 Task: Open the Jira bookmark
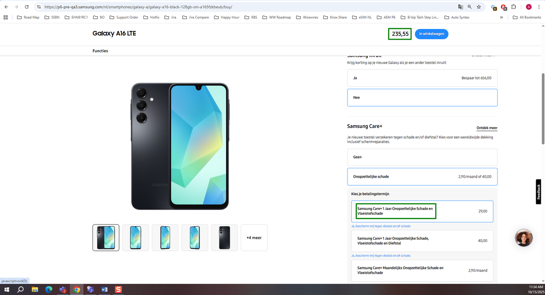click(x=170, y=17)
